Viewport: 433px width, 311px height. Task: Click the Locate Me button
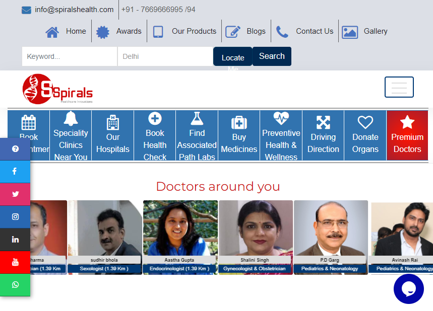(x=232, y=57)
